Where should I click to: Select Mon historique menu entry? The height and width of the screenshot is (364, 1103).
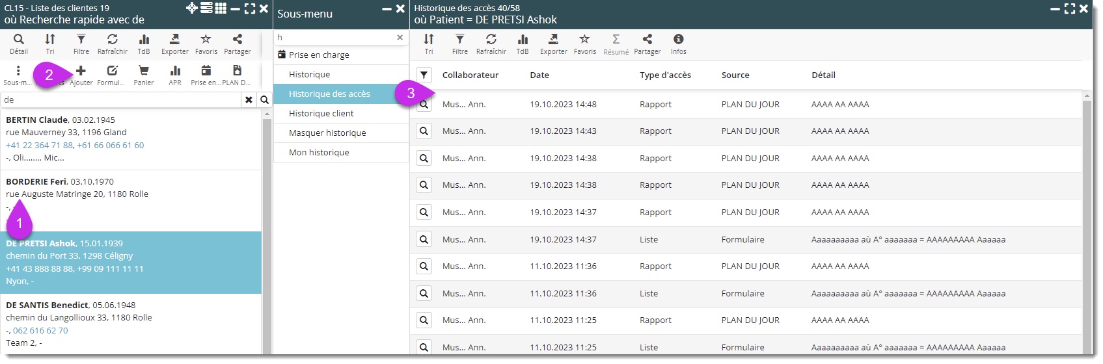319,153
